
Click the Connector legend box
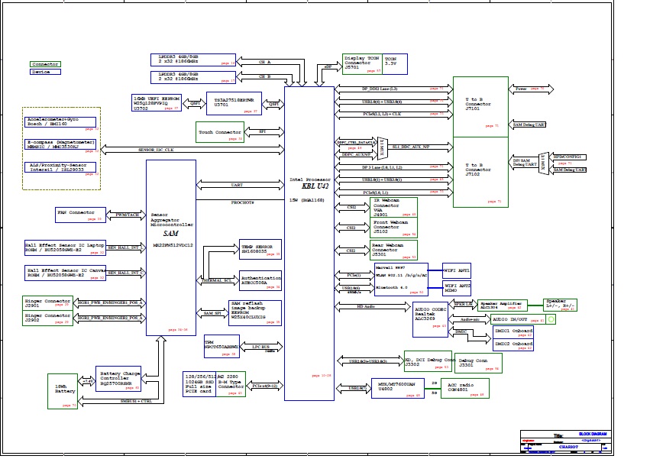(x=45, y=64)
